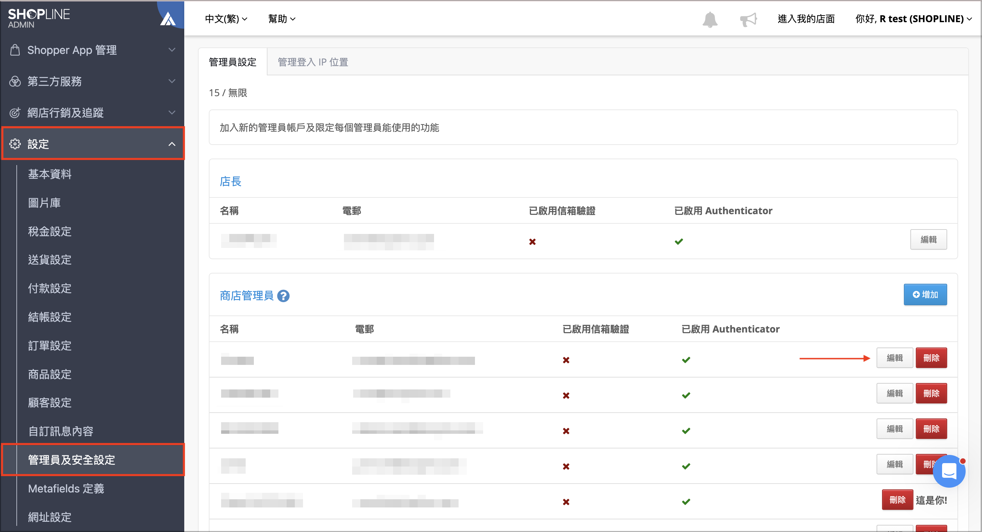This screenshot has height=532, width=982.
Task: Open the 中文(繁) language dropdown
Action: 226,19
